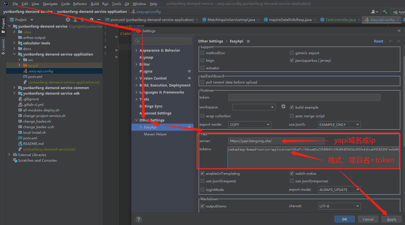The height and width of the screenshot is (225, 405).
Task: Click the green hammer Build Project icon
Action: (x=385, y=12)
